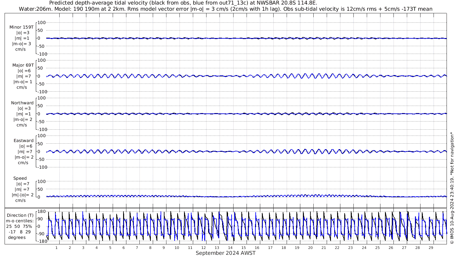
Task: Click the '|m| =1' value under Northward
Action: coord(24,114)
